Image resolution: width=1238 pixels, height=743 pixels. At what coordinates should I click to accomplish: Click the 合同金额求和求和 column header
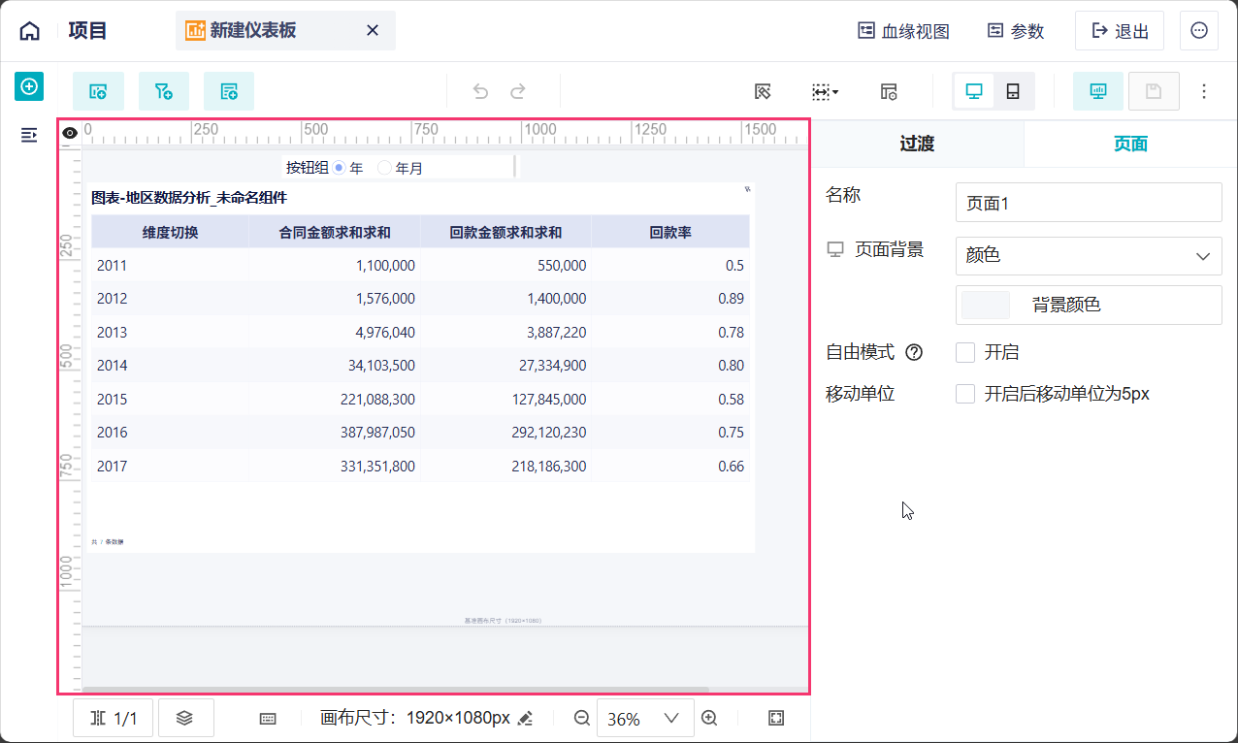click(x=335, y=232)
